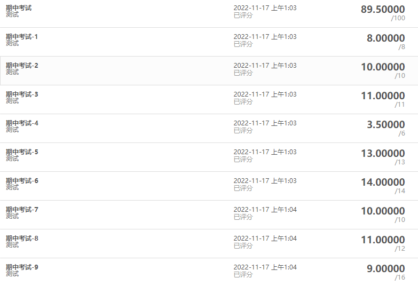
Task: View the 期中考试-5 item
Action: tap(22, 152)
